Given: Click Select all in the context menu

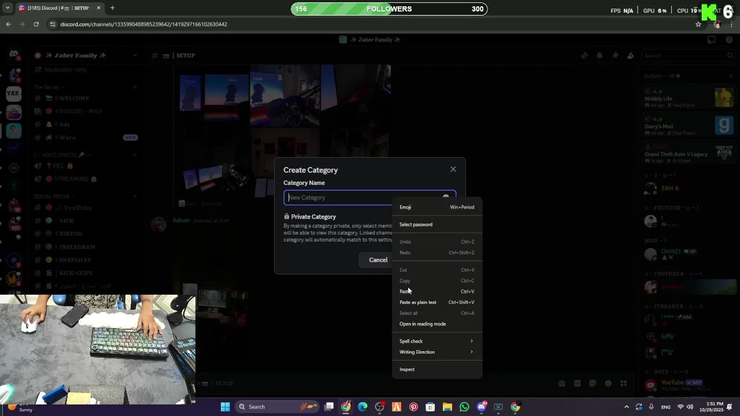Looking at the screenshot, I should (437, 313).
